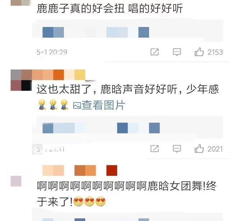Toggle the thumbs-up on the 2021-like comment
The height and width of the screenshot is (221, 230).
click(x=199, y=149)
